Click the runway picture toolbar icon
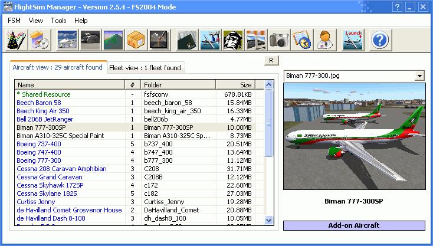Image resolution: width=433 pixels, height=246 pixels. pos(159,40)
